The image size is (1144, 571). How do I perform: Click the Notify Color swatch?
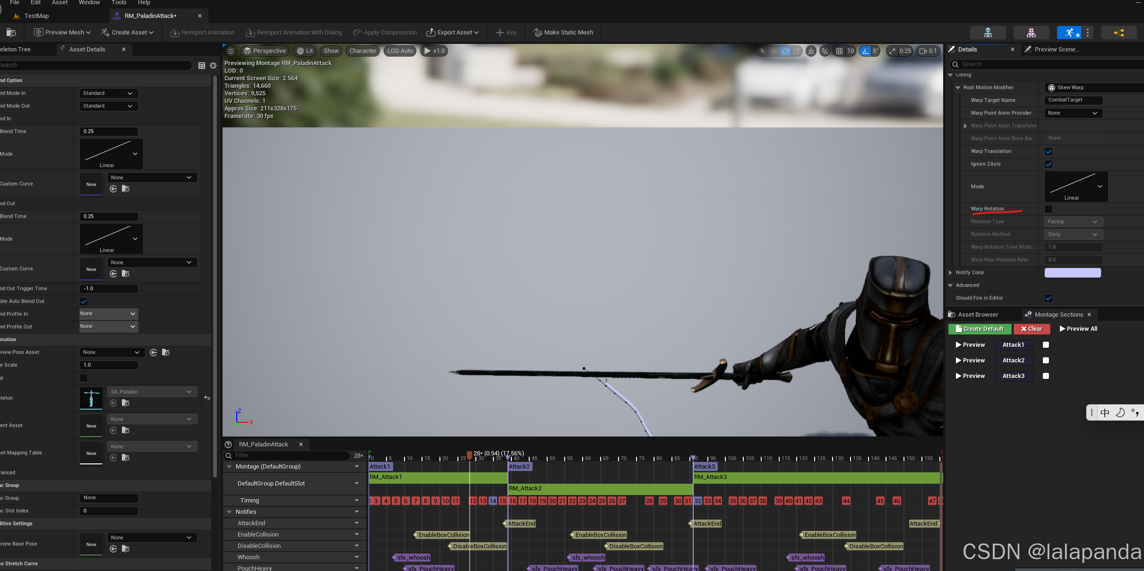[1072, 273]
